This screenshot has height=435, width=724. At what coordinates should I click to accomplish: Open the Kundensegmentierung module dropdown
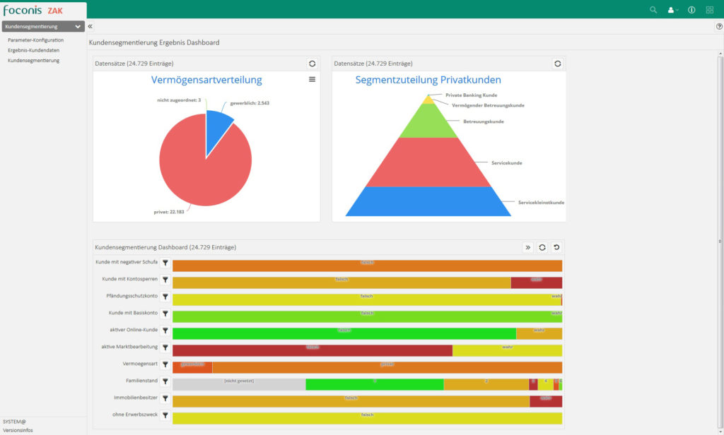click(43, 26)
